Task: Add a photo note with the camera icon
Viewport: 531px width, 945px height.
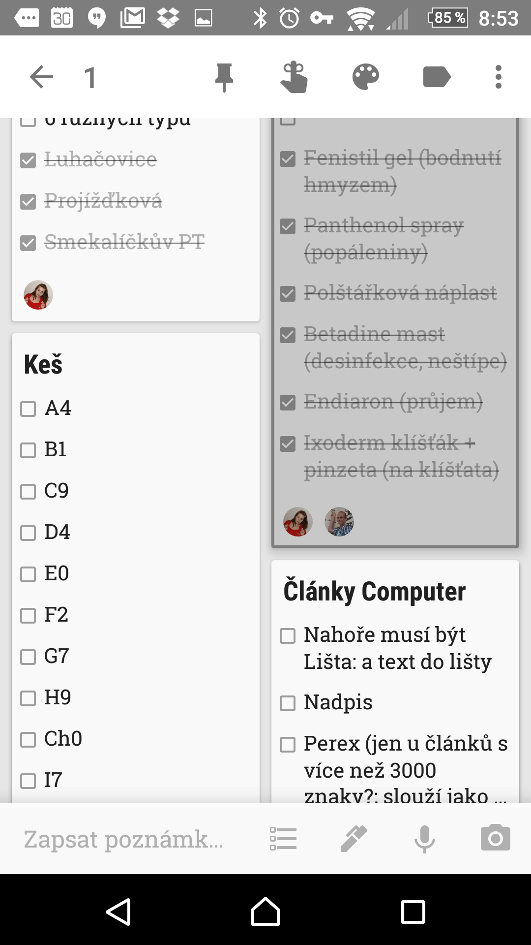Action: pos(496,838)
